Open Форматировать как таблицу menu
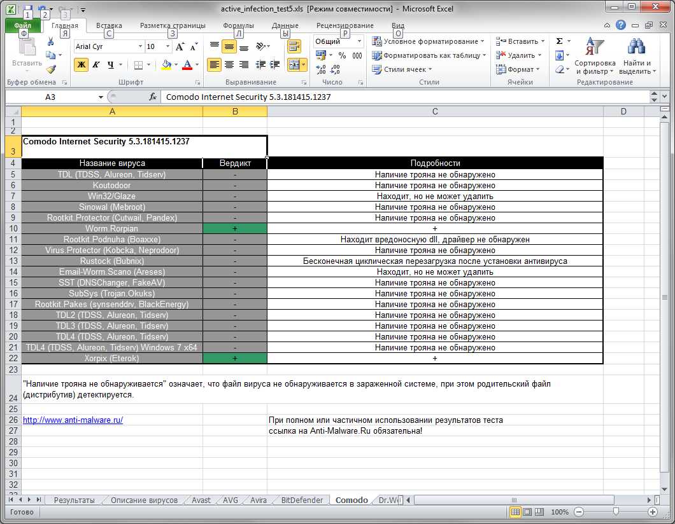 pyautogui.click(x=429, y=55)
